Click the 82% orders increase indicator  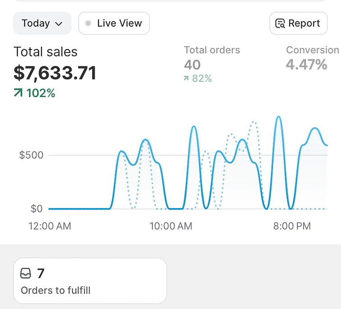(x=198, y=79)
